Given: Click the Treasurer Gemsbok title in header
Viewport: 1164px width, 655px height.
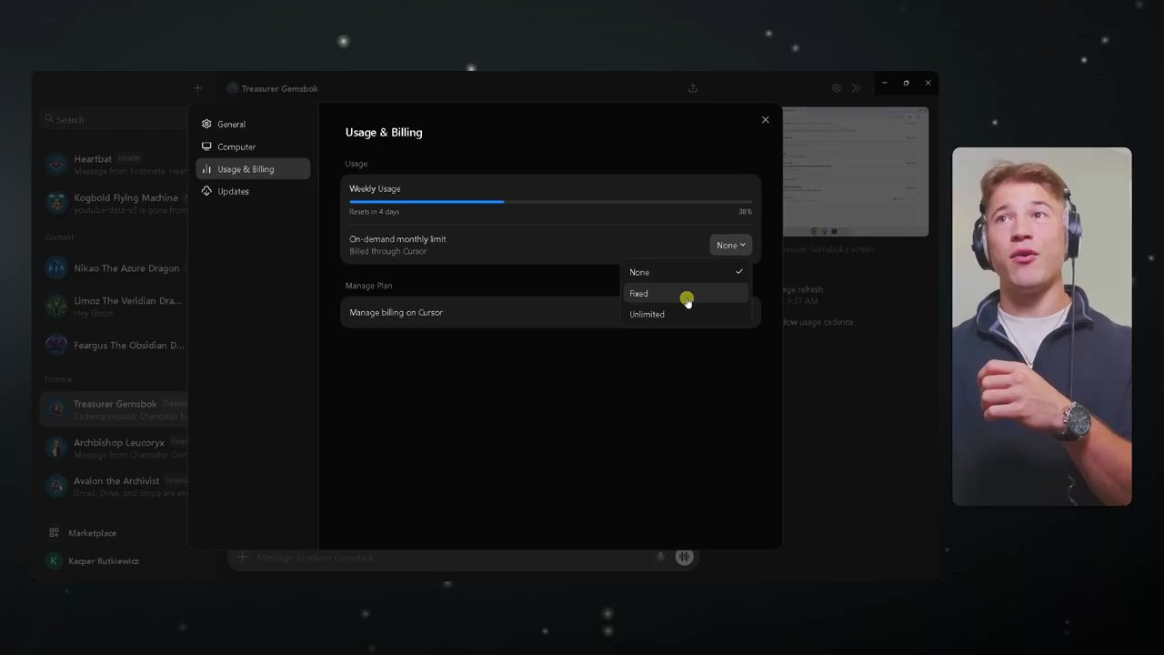Looking at the screenshot, I should (x=279, y=88).
